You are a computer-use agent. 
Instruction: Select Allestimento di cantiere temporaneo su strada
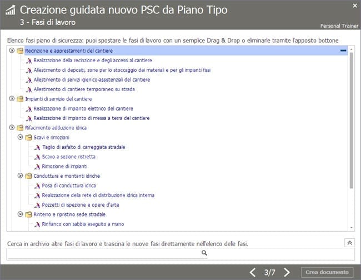84,89
